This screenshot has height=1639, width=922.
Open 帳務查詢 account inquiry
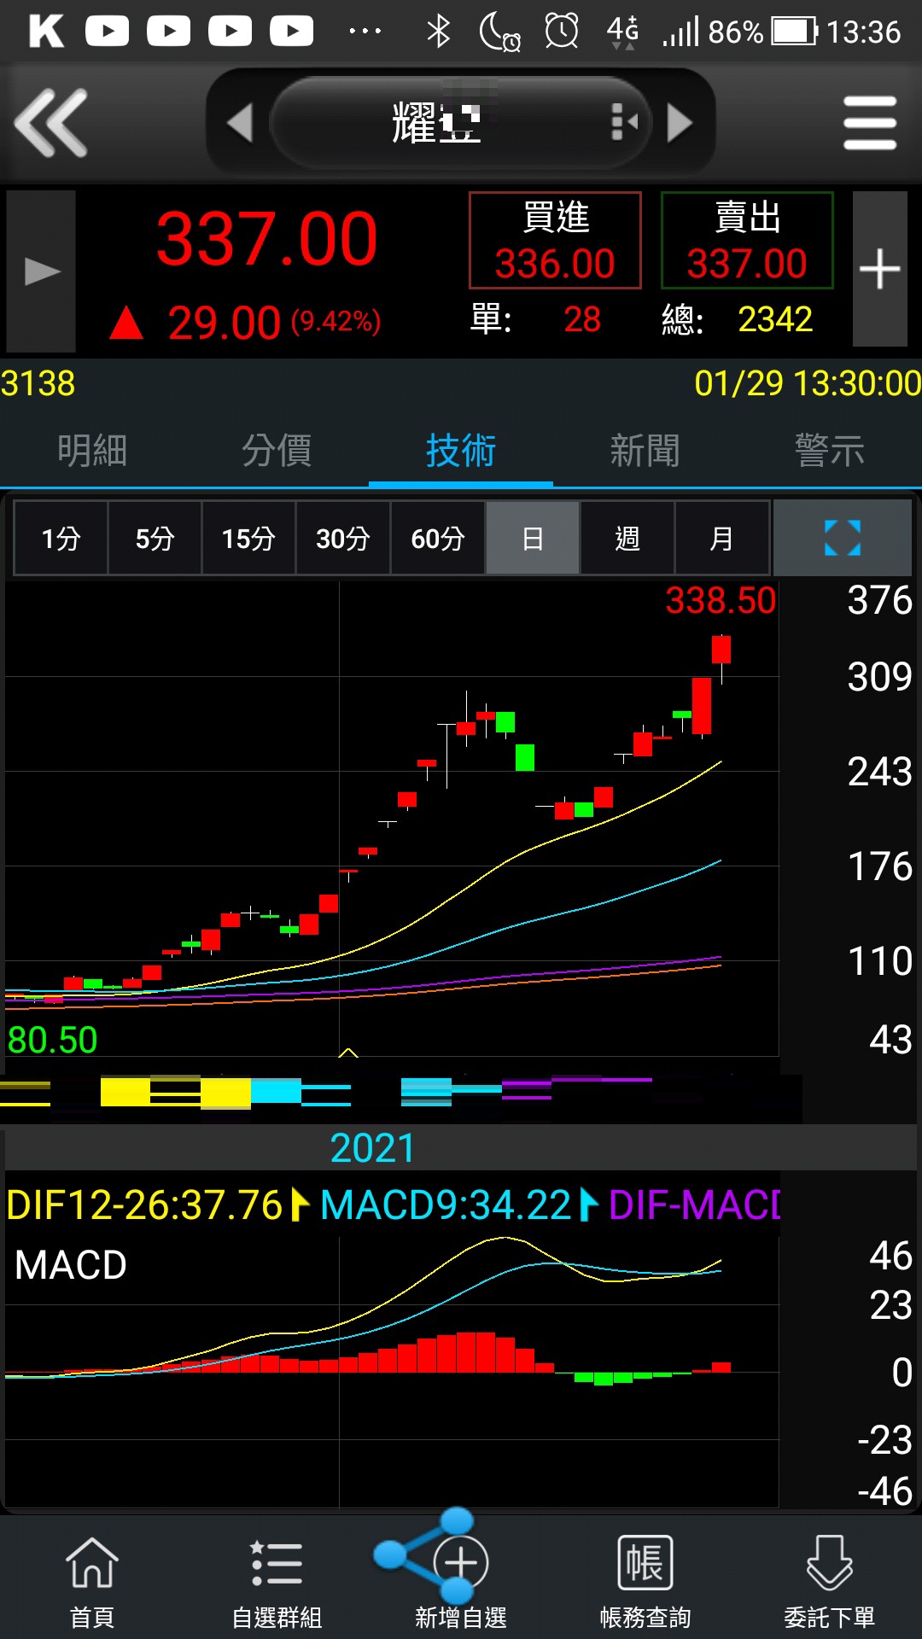tap(645, 1579)
